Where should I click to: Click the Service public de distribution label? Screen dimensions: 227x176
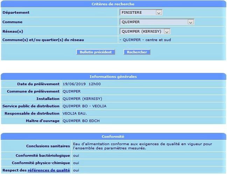pos(31,106)
